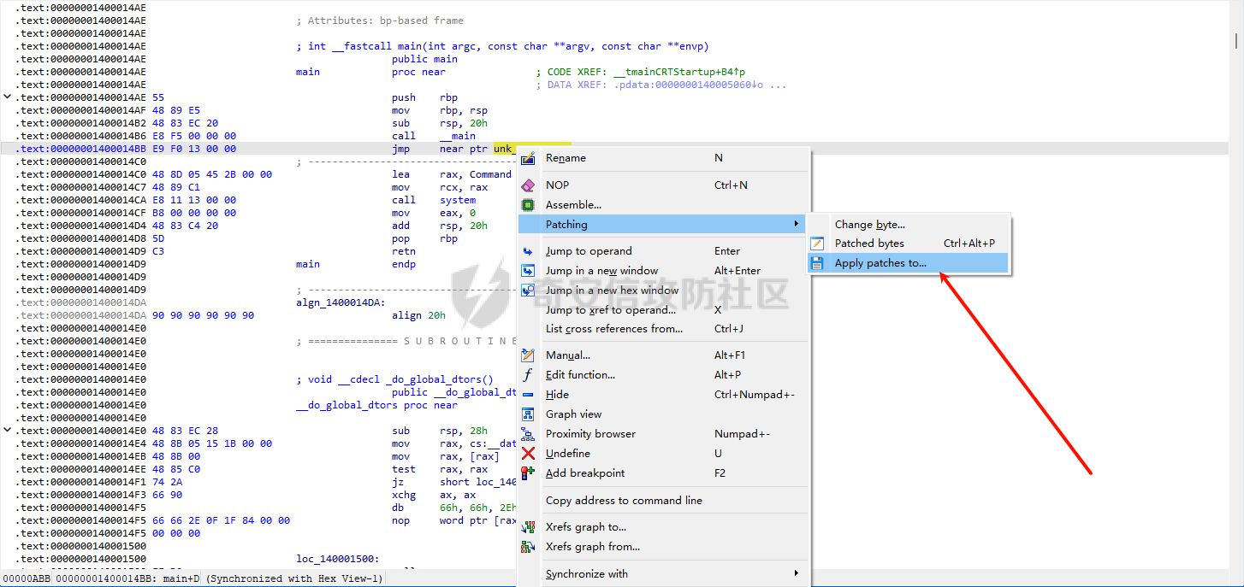Click the Add breakpoint icon
The image size is (1244, 587).
pyautogui.click(x=528, y=473)
